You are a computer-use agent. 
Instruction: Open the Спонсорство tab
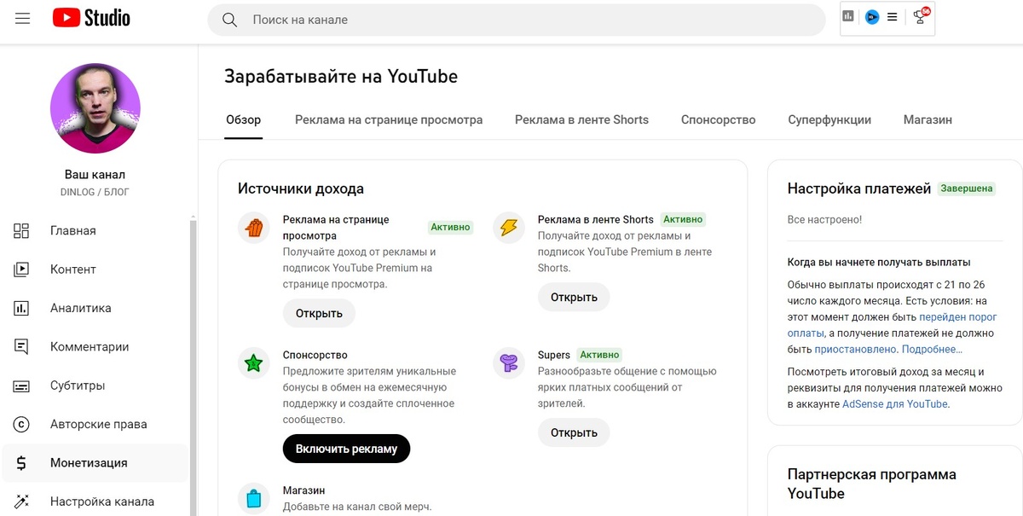click(719, 120)
